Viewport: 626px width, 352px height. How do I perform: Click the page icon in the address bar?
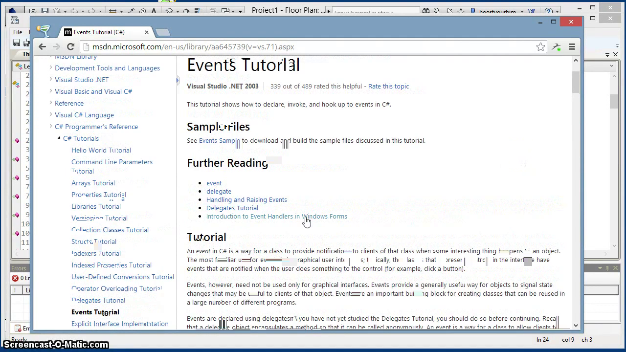tap(87, 47)
